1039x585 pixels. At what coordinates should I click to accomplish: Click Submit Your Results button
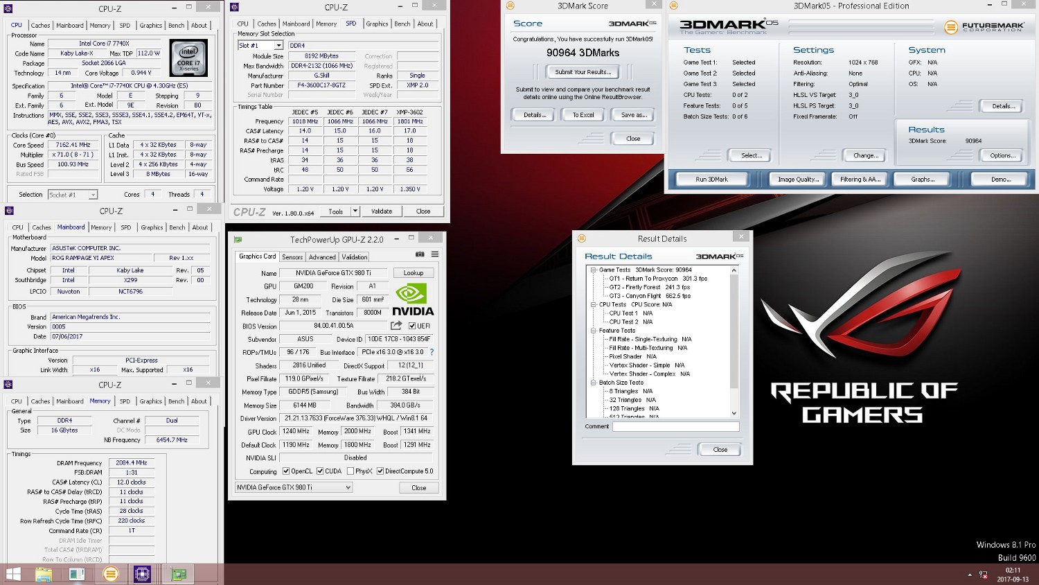583,72
